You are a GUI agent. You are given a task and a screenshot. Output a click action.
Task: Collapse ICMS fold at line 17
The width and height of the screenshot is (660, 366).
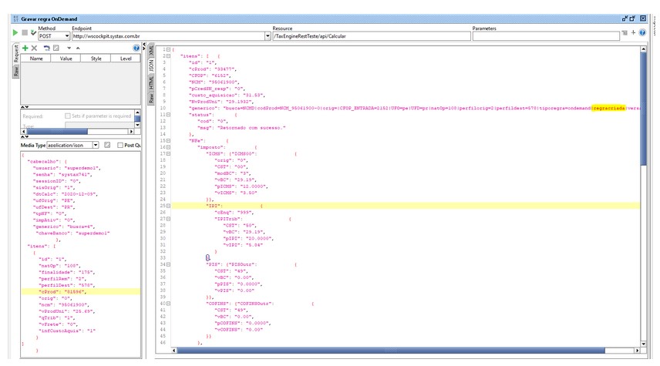[168, 153]
